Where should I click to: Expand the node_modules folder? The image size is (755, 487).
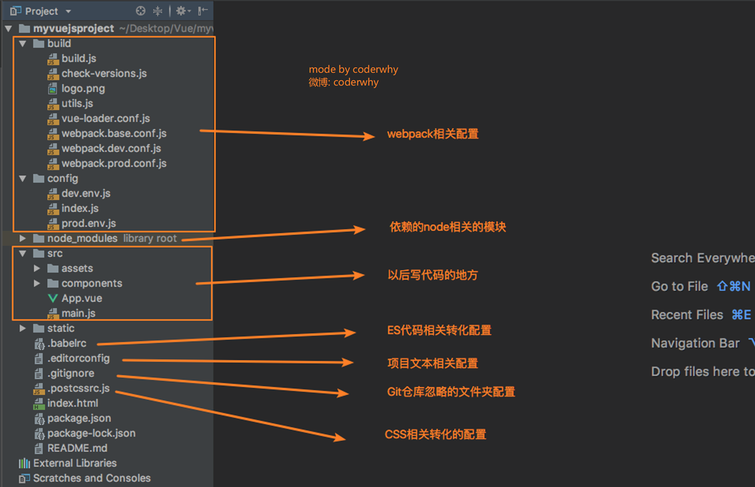[x=22, y=238]
